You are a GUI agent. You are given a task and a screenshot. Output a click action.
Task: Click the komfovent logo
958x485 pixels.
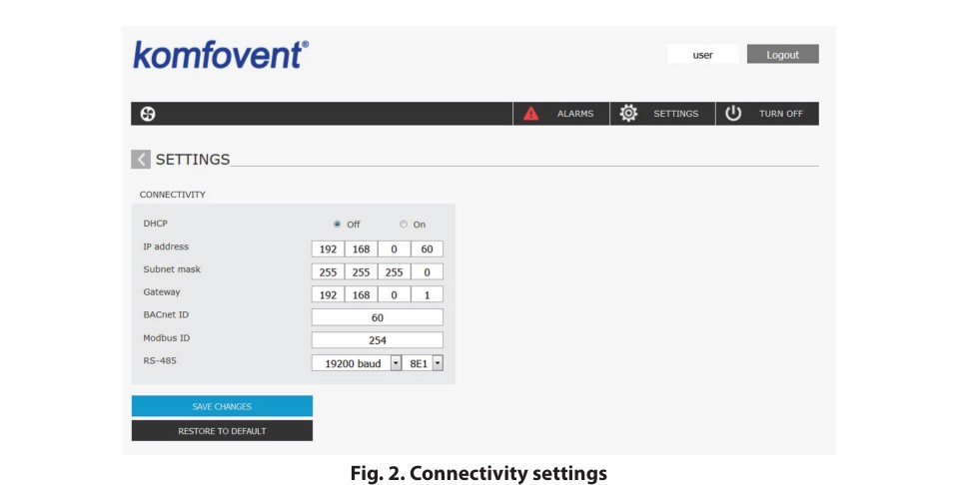tap(221, 55)
